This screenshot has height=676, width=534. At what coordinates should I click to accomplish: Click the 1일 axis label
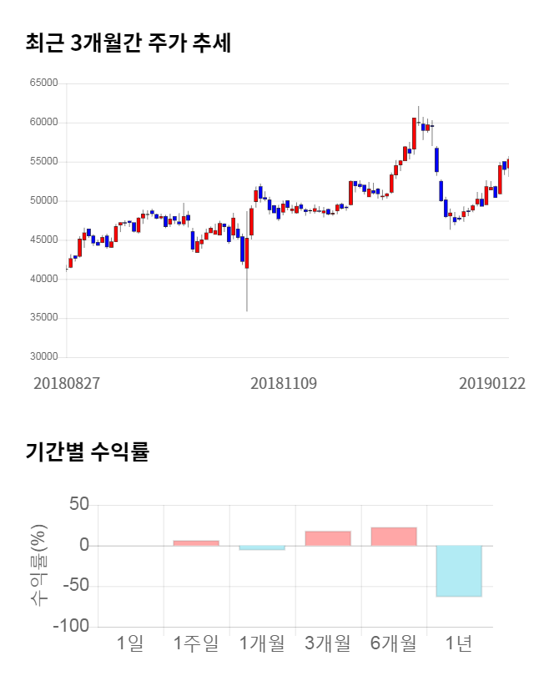coord(130,643)
